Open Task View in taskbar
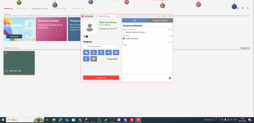This screenshot has height=123, width=254. point(47,120)
